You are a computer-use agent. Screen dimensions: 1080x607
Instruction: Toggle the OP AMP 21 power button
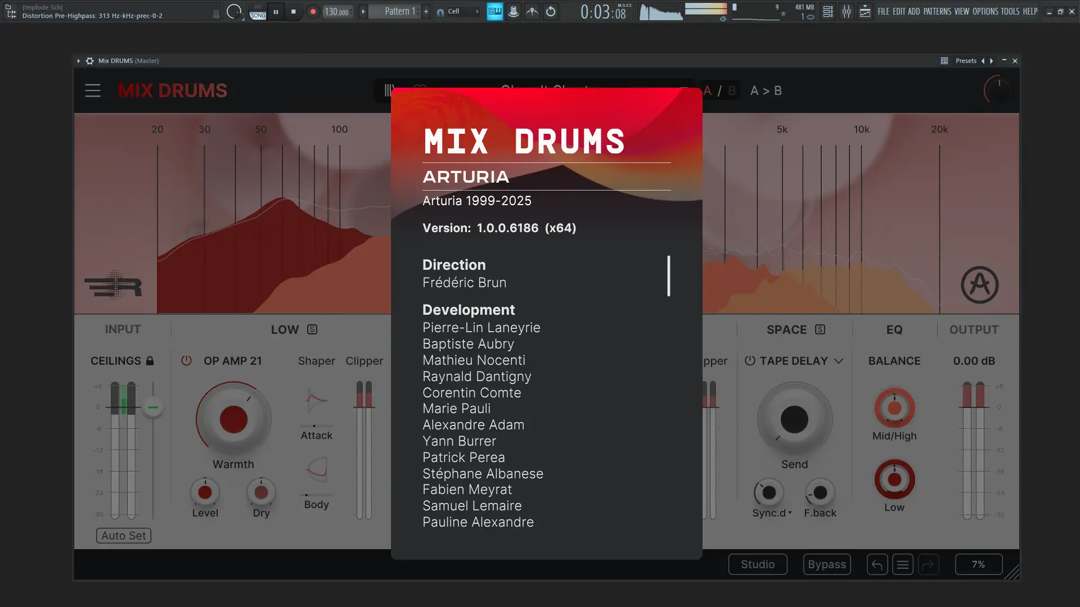(x=186, y=361)
